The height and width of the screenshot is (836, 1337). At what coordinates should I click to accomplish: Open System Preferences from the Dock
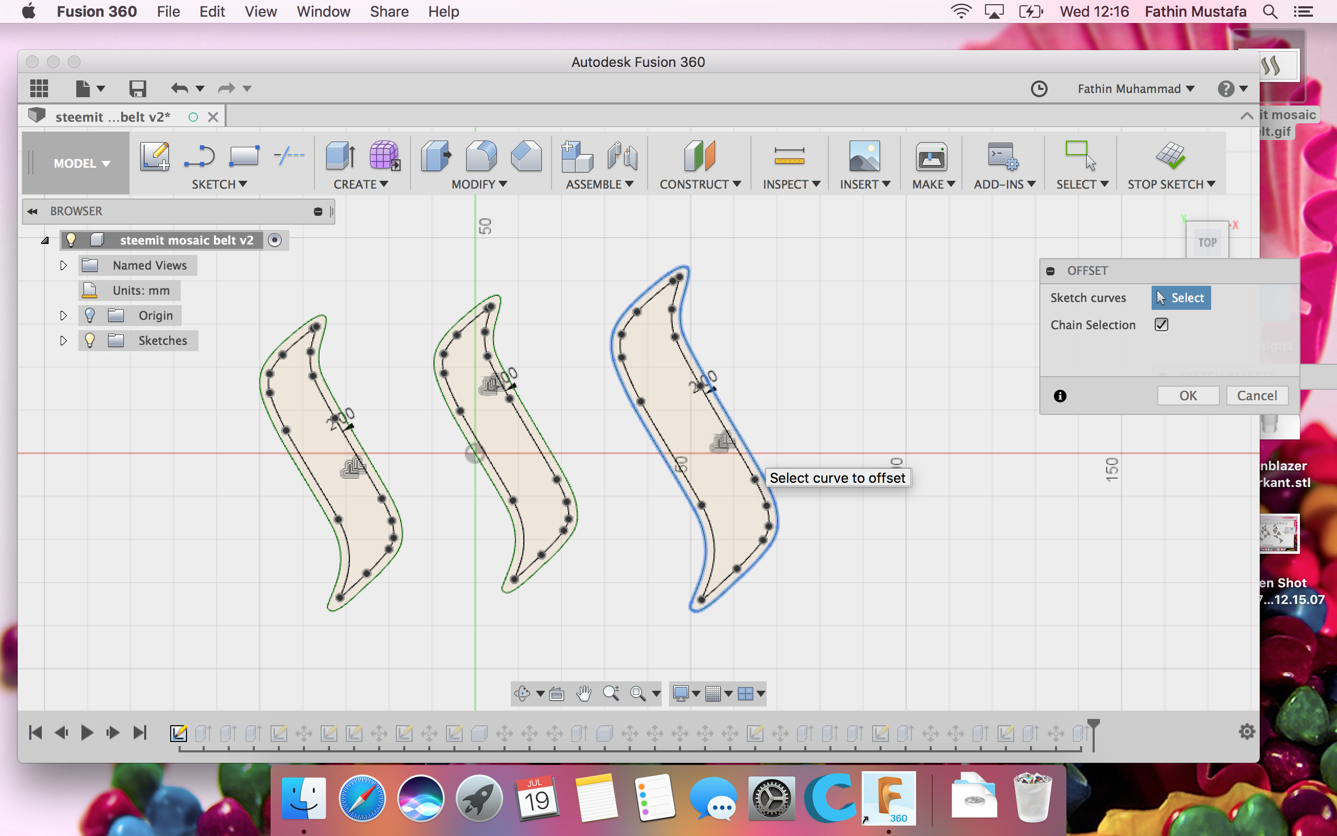pyautogui.click(x=772, y=798)
